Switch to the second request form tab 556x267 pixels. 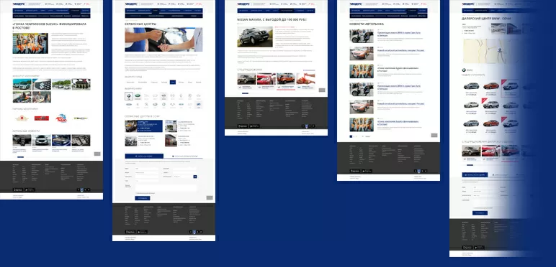(184, 156)
